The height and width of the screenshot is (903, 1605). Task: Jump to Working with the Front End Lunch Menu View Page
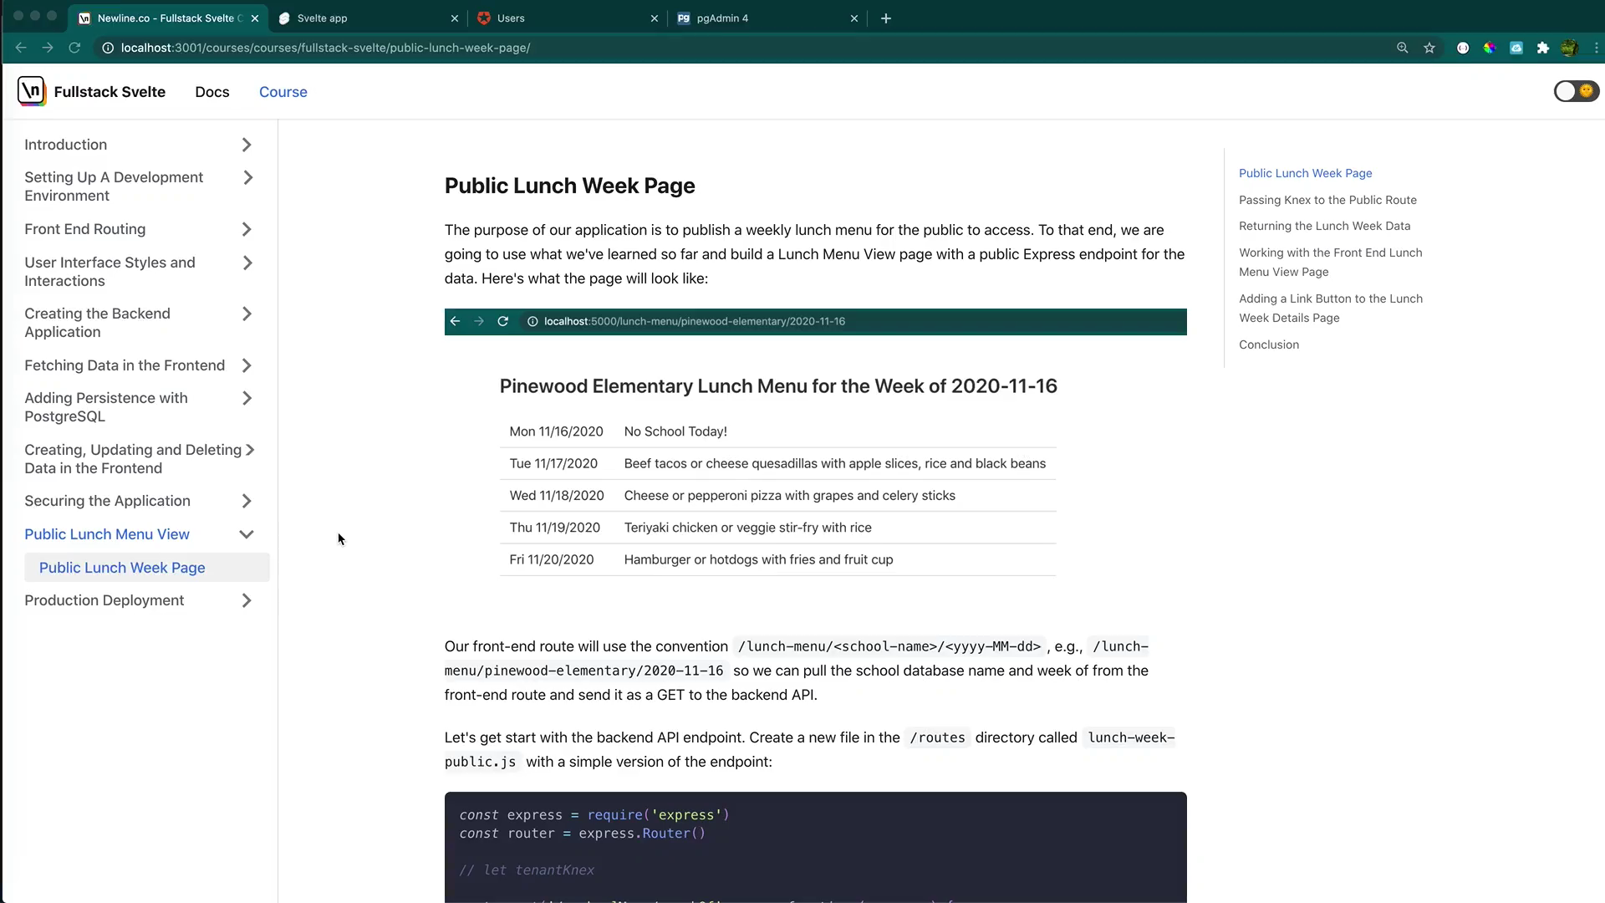click(x=1331, y=262)
